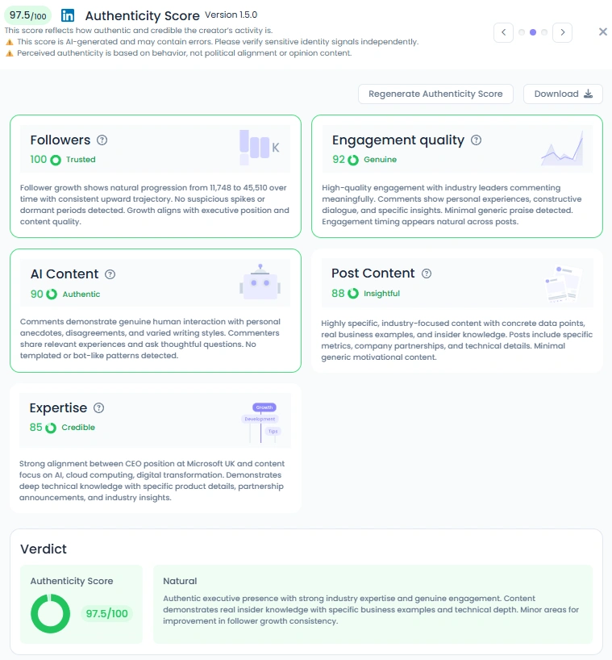The image size is (612, 660).
Task: Click the Post Content documents illustration
Action: click(x=564, y=284)
